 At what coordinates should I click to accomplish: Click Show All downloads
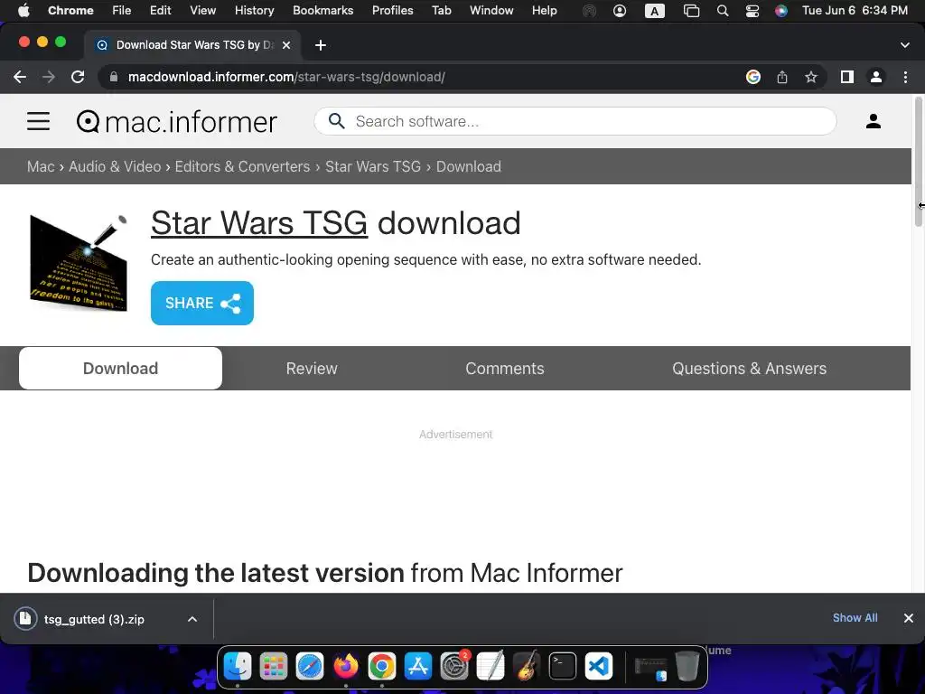point(855,618)
